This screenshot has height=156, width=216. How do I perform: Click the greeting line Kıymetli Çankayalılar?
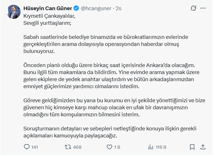tap(49, 16)
